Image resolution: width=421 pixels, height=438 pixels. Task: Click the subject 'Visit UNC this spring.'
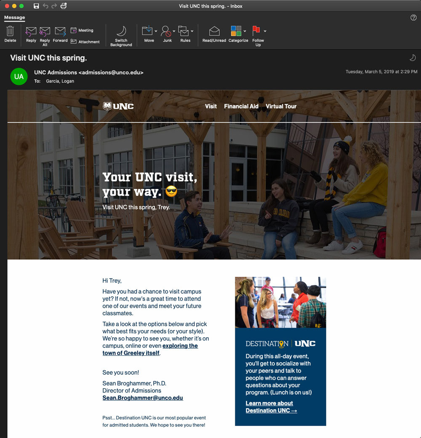pos(48,58)
